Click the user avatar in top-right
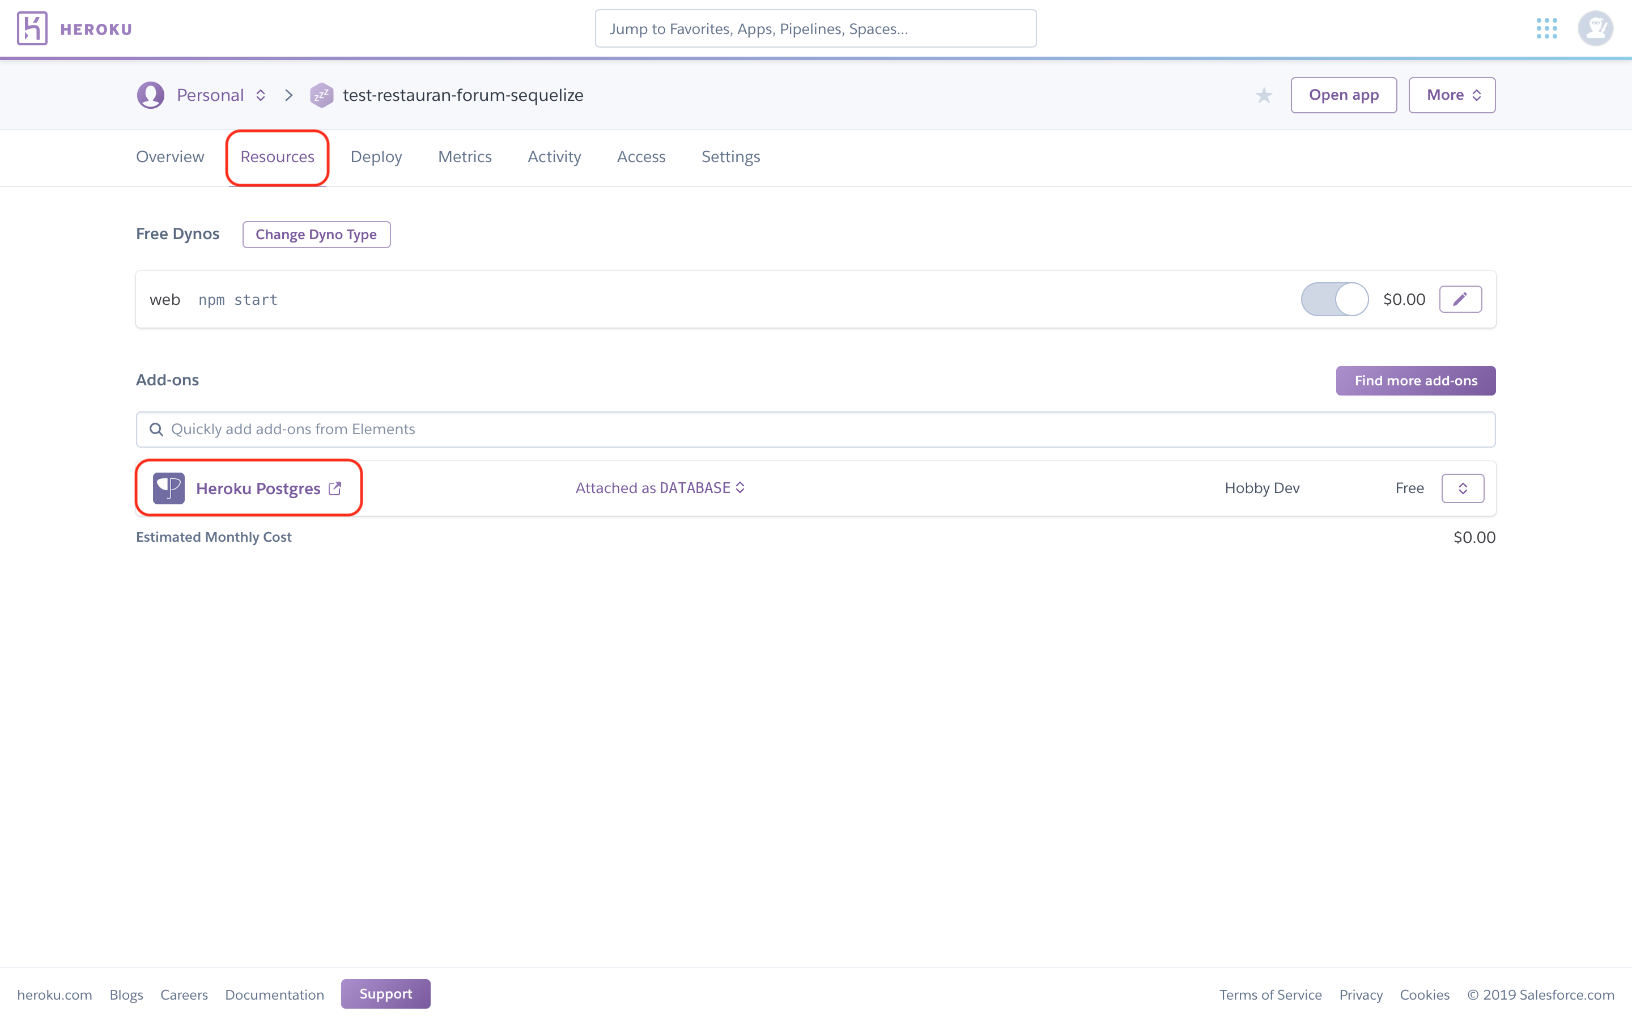Viewport: 1632px width, 1020px height. [1595, 28]
